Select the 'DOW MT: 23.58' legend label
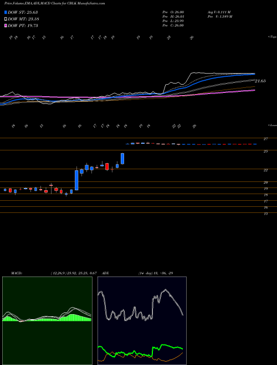This screenshot has height=365, width=277. coord(23,19)
